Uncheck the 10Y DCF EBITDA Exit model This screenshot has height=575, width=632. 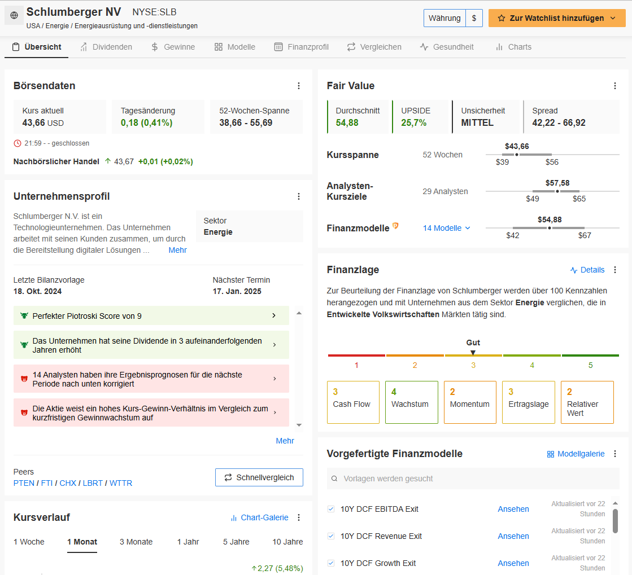[x=330, y=508]
